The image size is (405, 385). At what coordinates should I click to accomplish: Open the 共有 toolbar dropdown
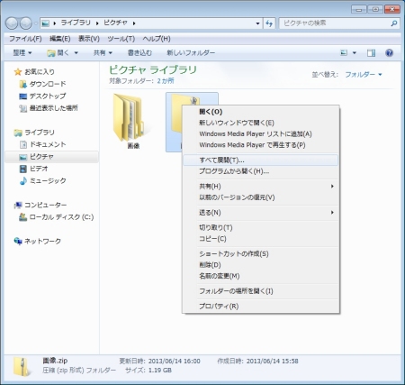click(103, 53)
